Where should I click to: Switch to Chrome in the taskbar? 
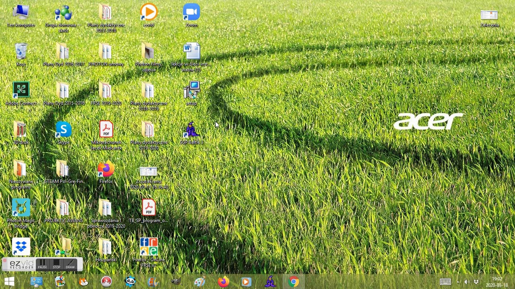pos(294,282)
